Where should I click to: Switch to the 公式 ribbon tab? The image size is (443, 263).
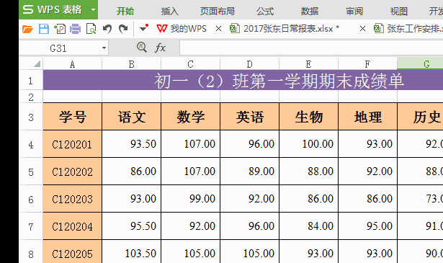(265, 12)
